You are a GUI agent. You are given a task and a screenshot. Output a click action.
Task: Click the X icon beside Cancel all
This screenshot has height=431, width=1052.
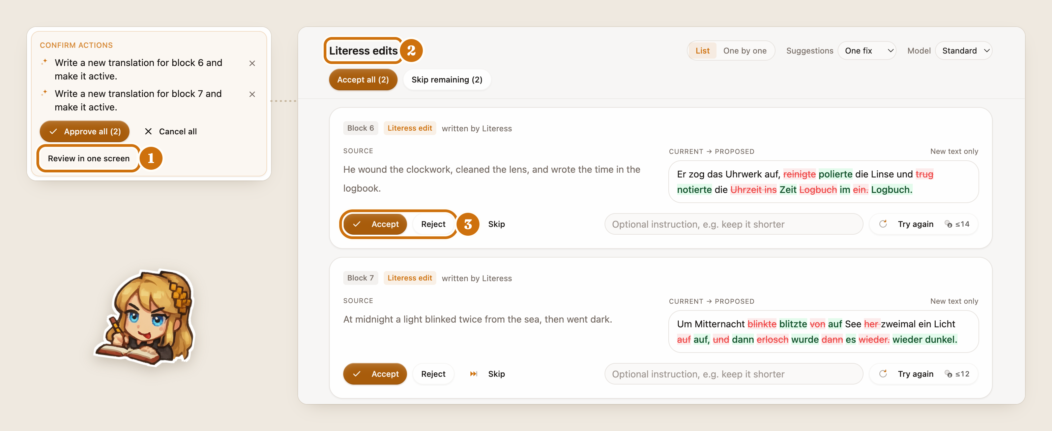148,131
